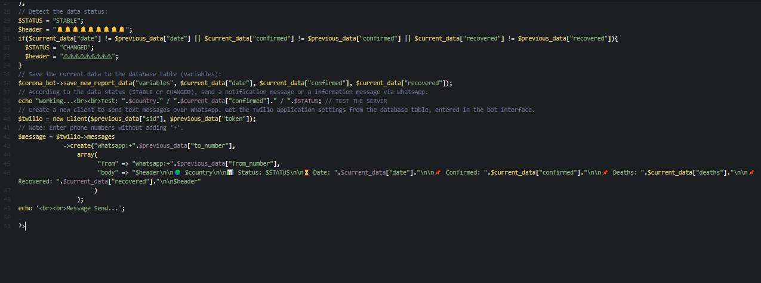Click the pushpin emoji before Deaths
Viewport: 761px width, 283px height.
605,173
